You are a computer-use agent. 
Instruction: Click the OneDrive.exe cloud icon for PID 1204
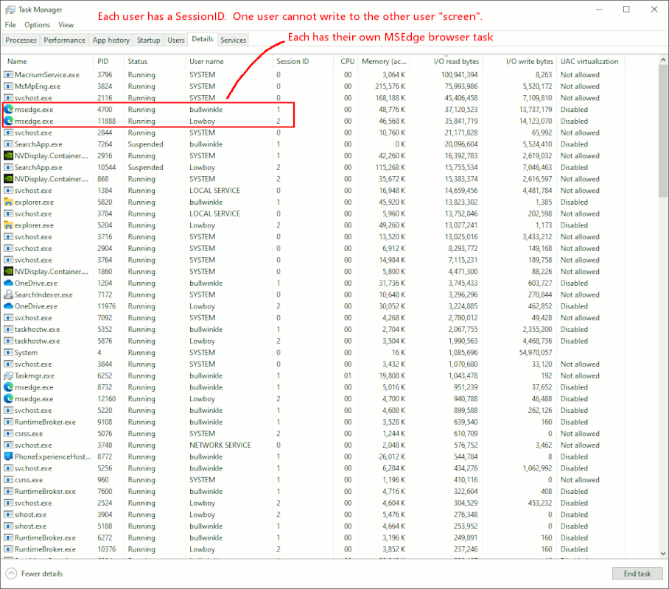[8, 283]
